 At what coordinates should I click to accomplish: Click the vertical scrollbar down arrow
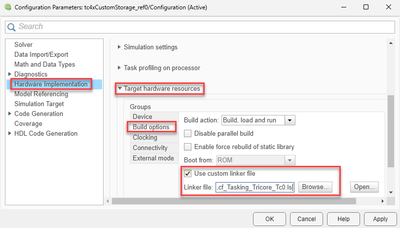[x=391, y=192]
